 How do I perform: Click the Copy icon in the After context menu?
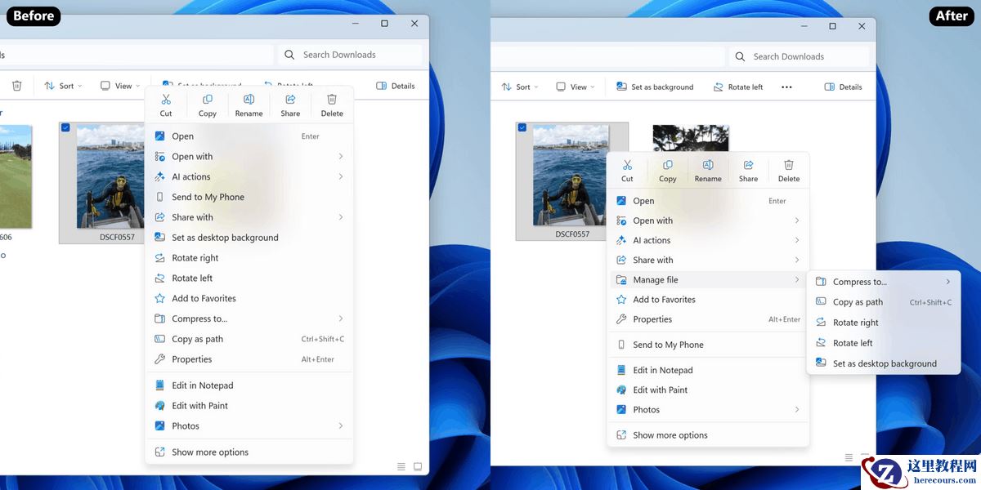(x=668, y=165)
